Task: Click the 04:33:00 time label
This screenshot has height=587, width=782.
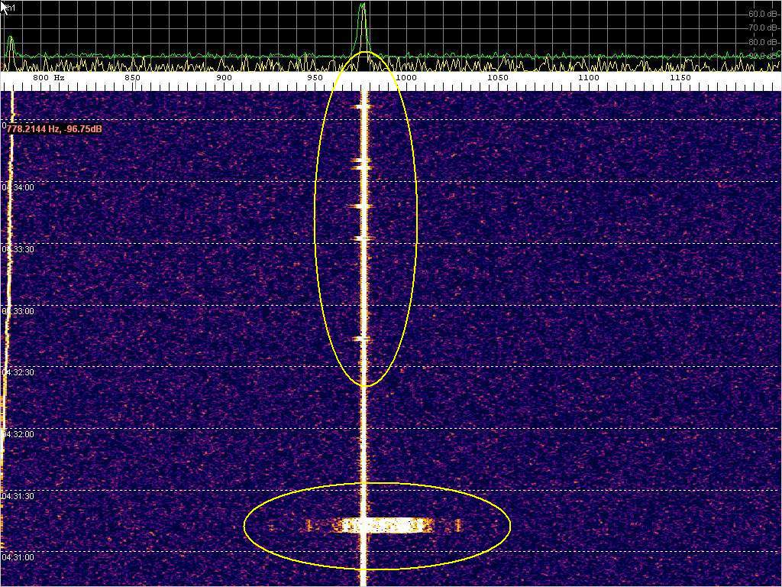Action: (x=18, y=311)
